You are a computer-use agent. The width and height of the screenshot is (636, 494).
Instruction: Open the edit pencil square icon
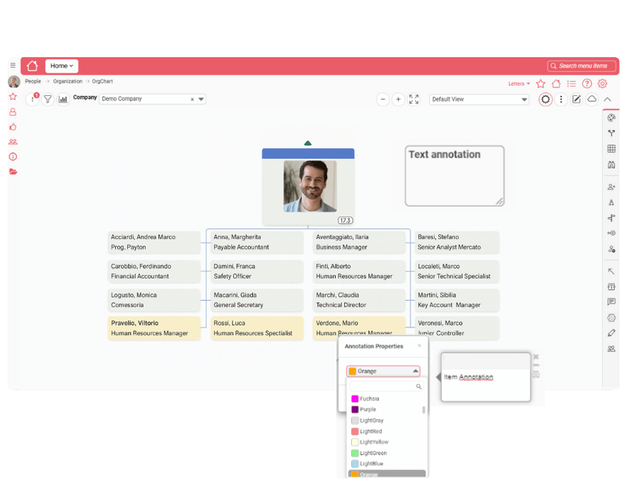click(x=577, y=100)
